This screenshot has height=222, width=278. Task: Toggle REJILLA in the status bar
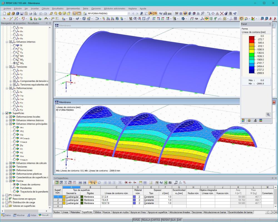[x=146, y=220]
